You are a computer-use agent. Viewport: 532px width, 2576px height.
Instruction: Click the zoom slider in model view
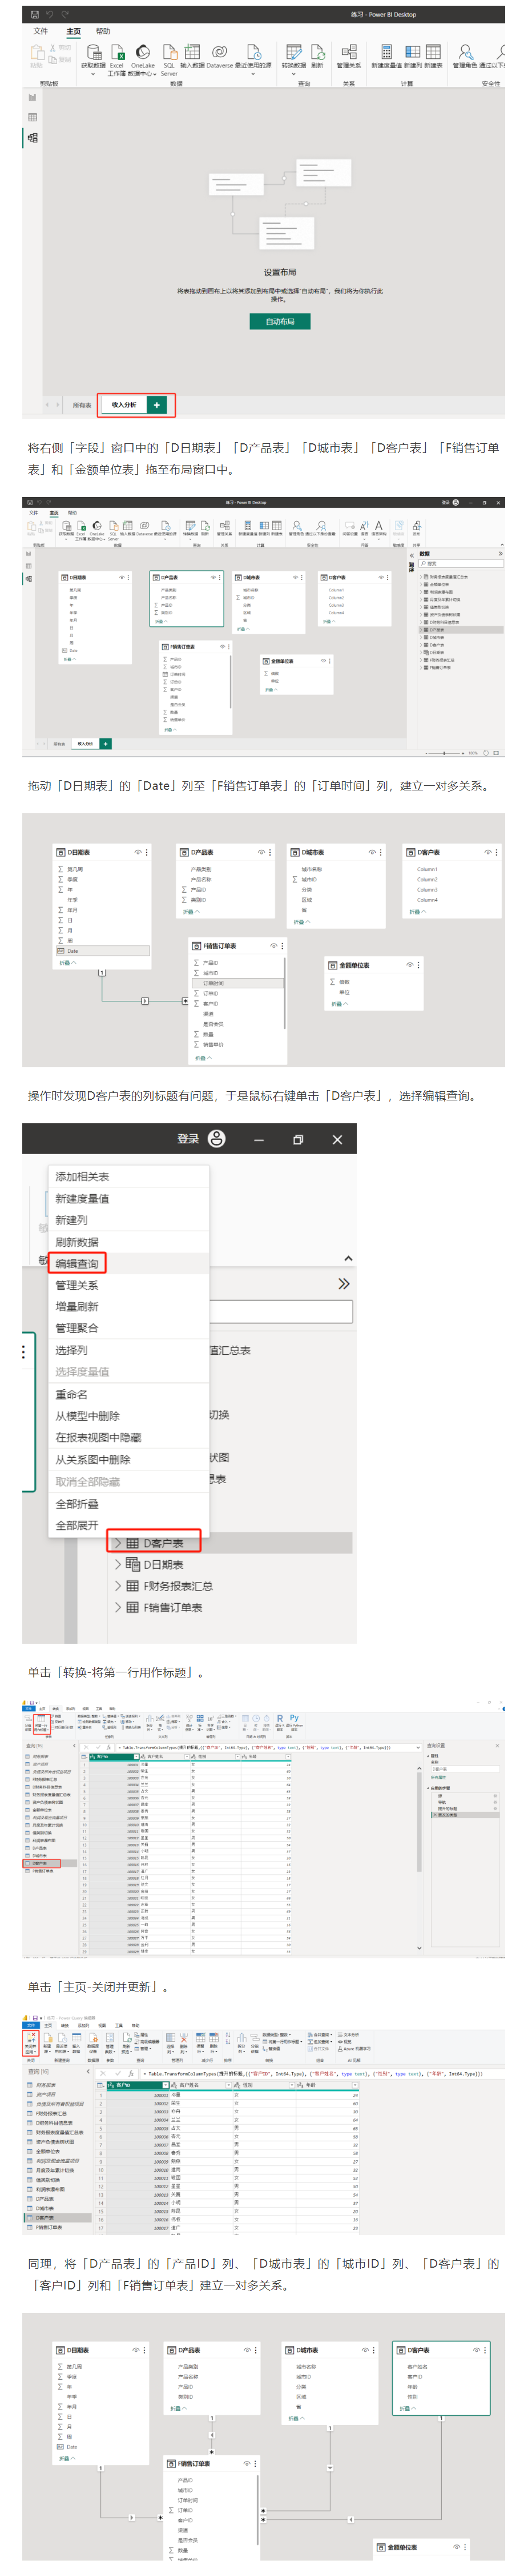[x=444, y=753]
